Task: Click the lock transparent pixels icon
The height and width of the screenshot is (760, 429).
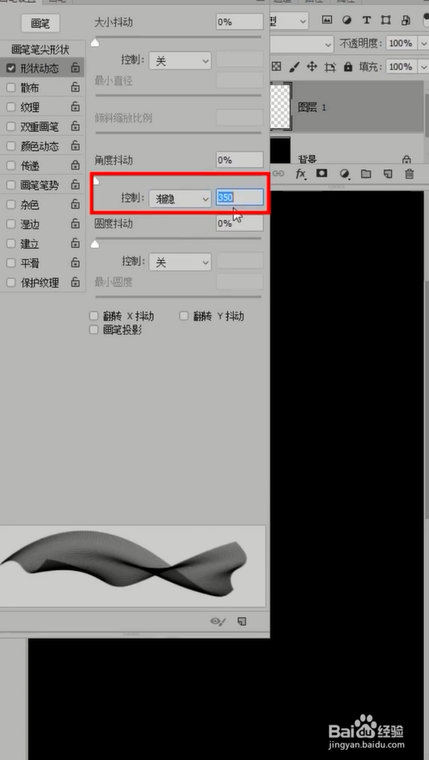Action: pos(276,66)
